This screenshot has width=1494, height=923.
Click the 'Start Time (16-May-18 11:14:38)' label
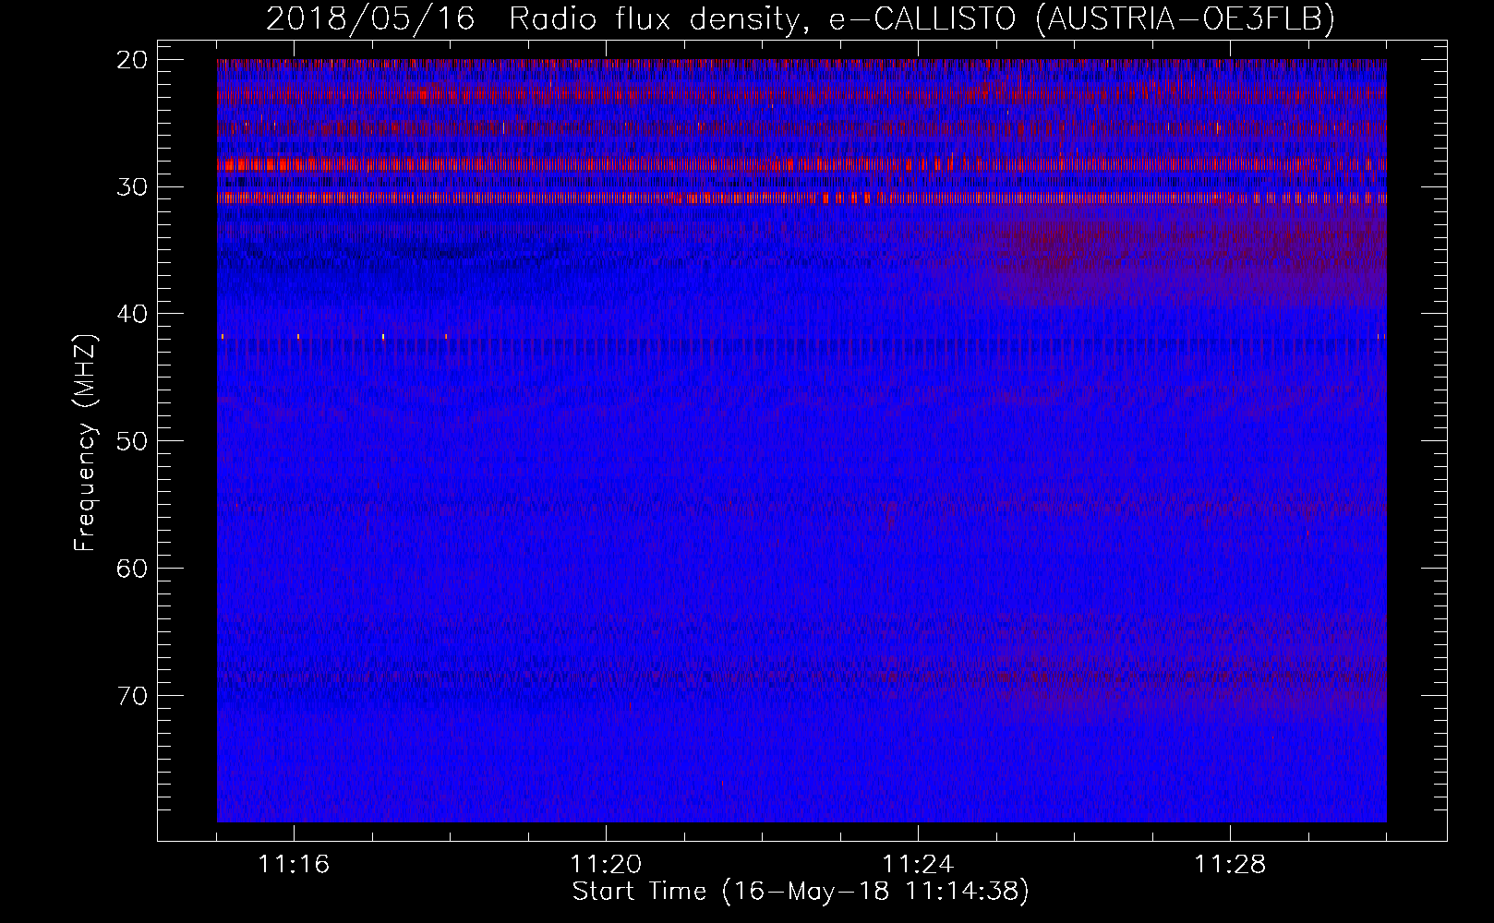pyautogui.click(x=801, y=892)
